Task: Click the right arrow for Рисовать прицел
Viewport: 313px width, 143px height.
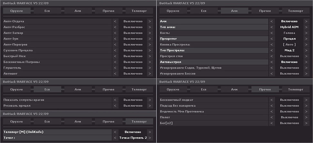Action: click(150, 106)
